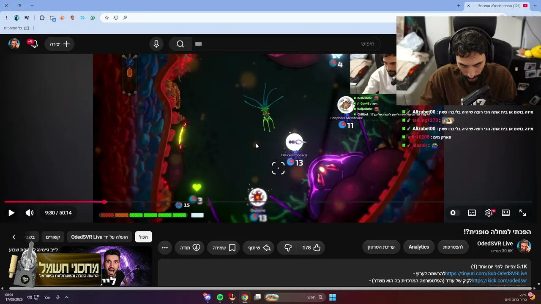This screenshot has height=304, width=541.
Task: Open the YouTube account avatar menu
Action: pos(14,44)
